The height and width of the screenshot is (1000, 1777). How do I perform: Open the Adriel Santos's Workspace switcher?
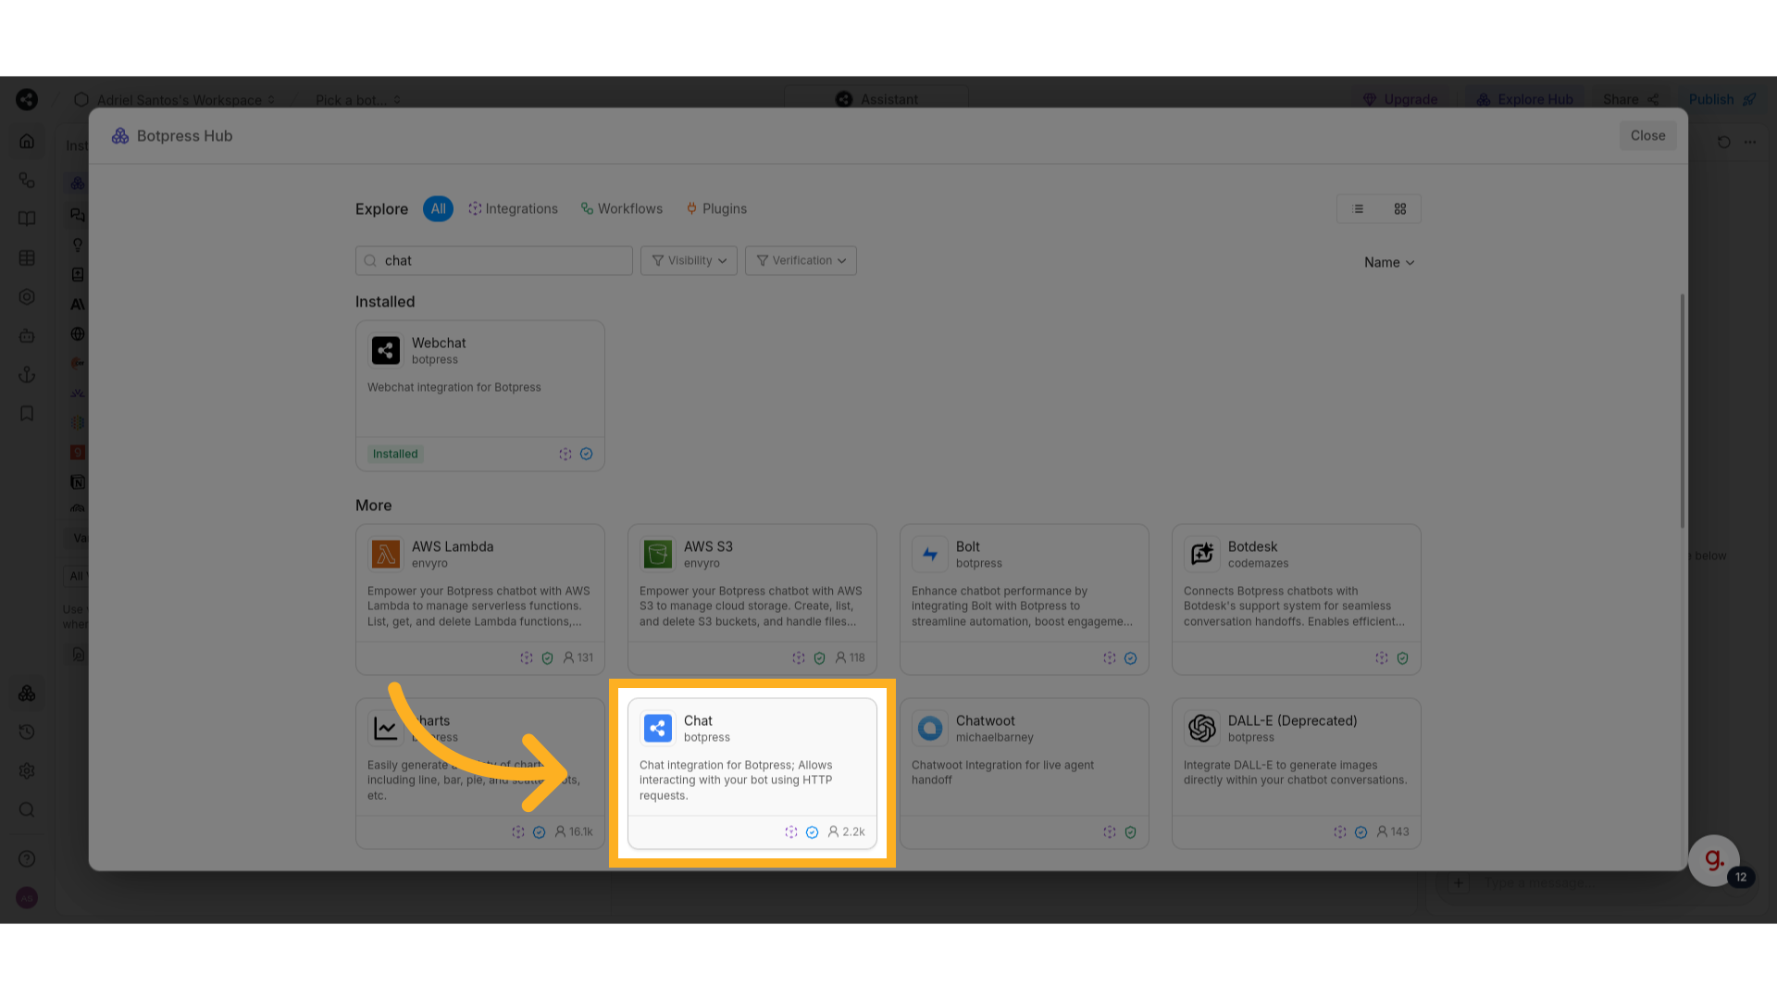pyautogui.click(x=175, y=100)
